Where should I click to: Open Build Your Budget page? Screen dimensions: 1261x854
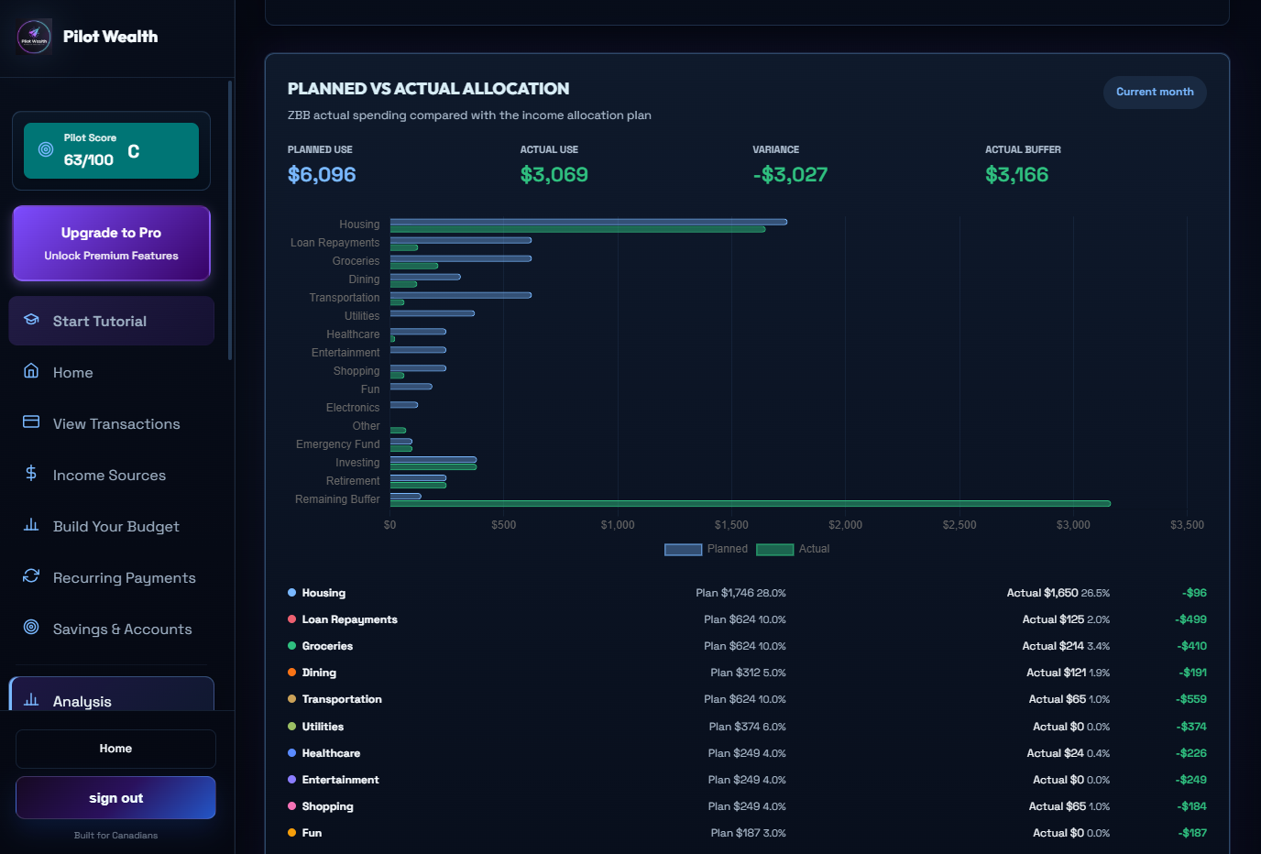point(112,526)
